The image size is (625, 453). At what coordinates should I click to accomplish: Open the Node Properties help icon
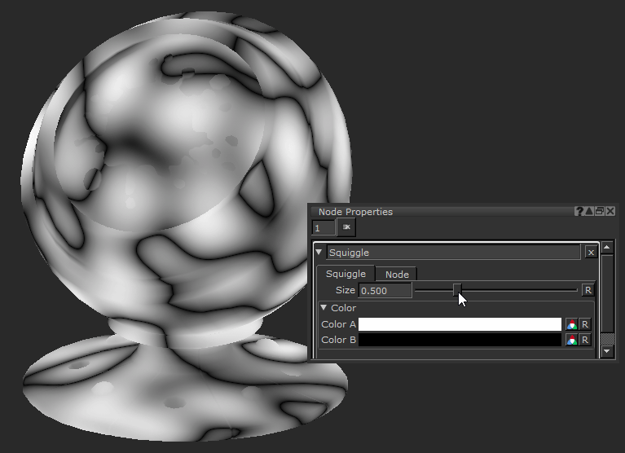pos(579,212)
